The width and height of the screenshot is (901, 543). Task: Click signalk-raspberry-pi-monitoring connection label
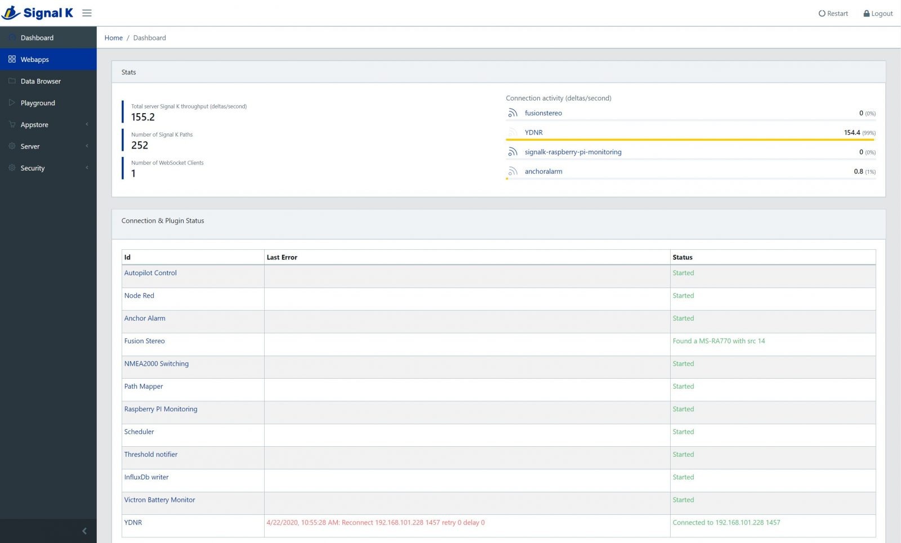[573, 152]
